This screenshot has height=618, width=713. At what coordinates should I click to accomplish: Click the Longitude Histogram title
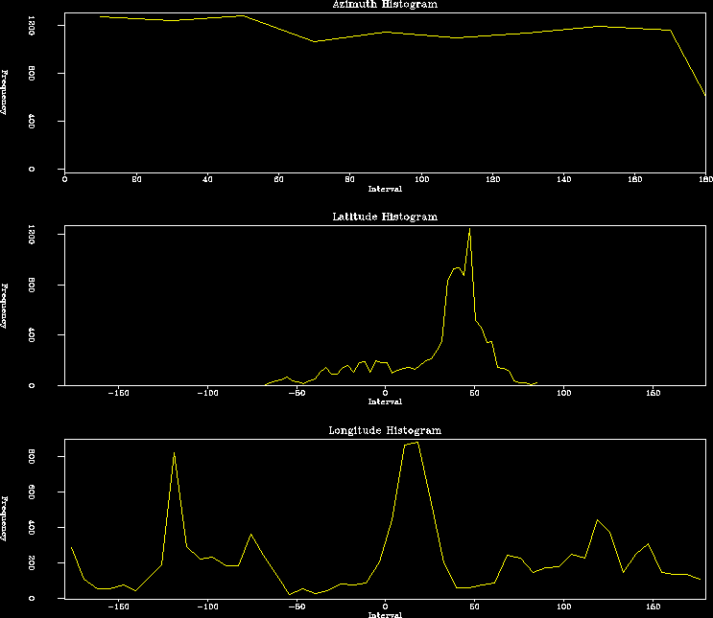click(384, 431)
